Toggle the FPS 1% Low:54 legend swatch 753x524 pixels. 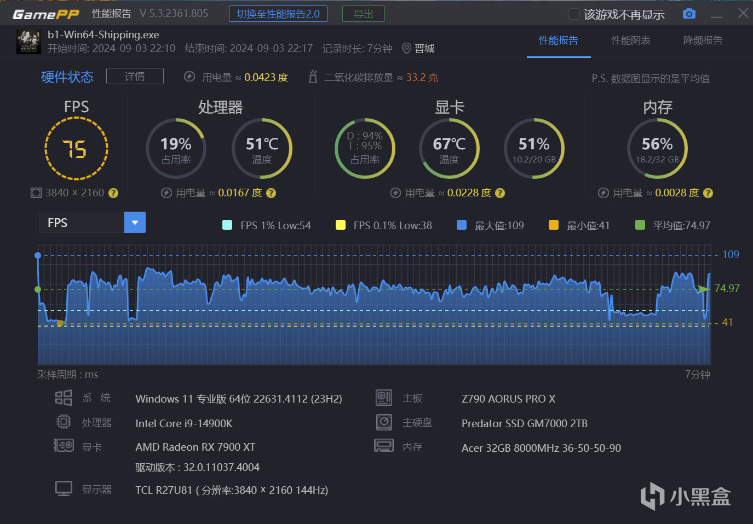227,225
